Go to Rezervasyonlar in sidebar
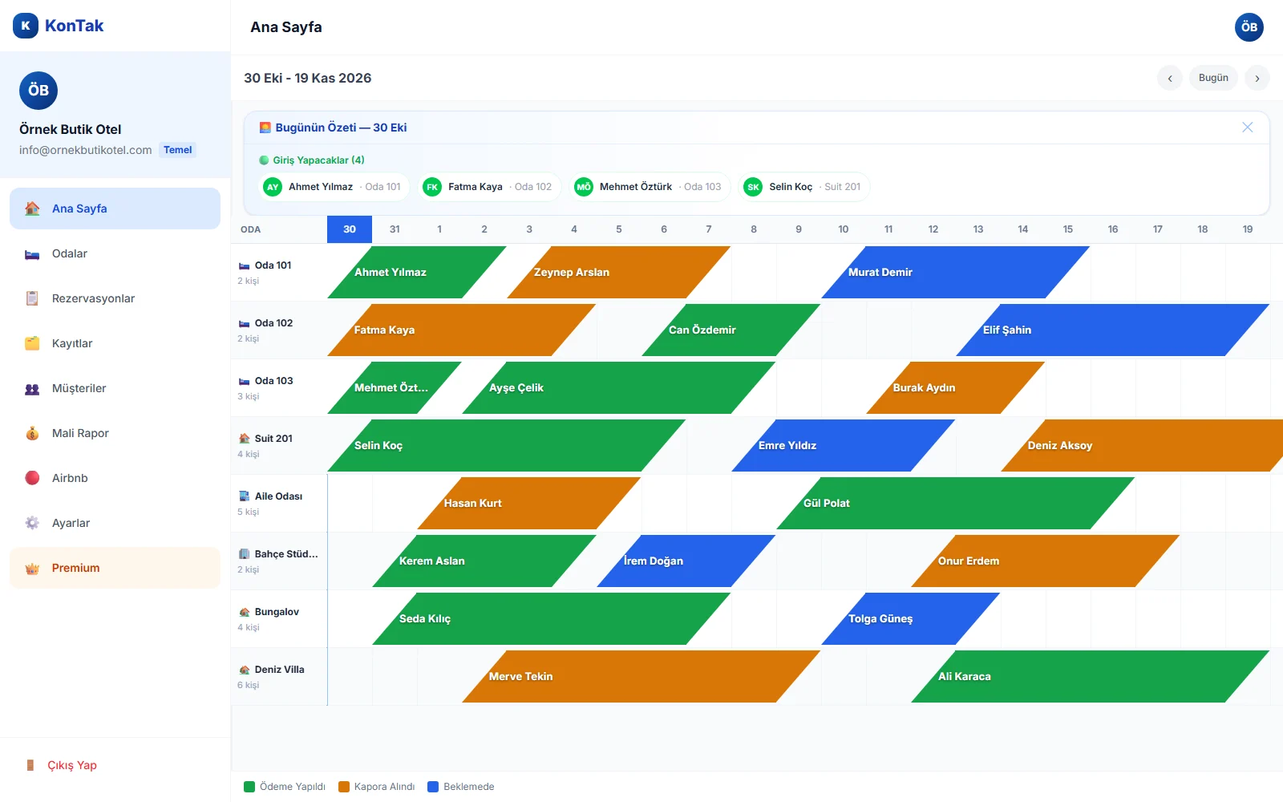This screenshot has height=802, width=1283. [115, 298]
